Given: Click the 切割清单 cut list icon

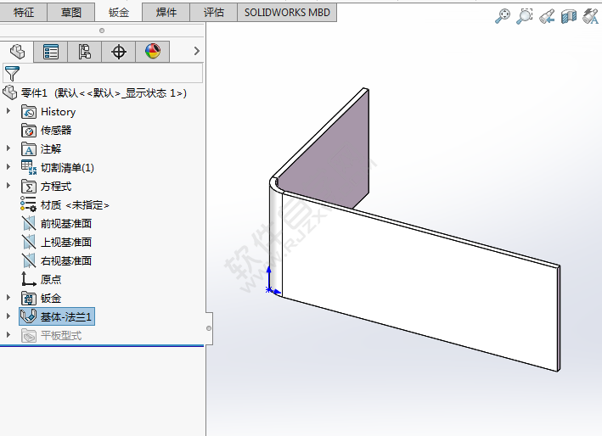Looking at the screenshot, I should tap(29, 168).
